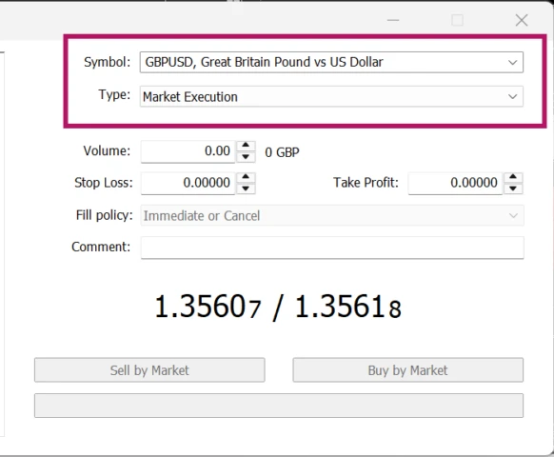Click the Take Profit value field
Viewport: 554px width, 457px height.
point(455,183)
